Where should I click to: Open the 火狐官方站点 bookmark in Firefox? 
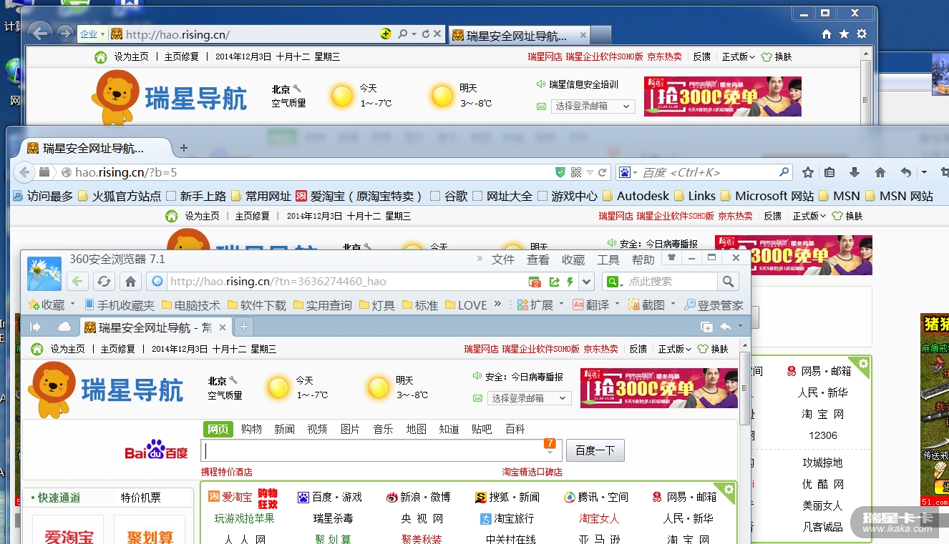120,196
